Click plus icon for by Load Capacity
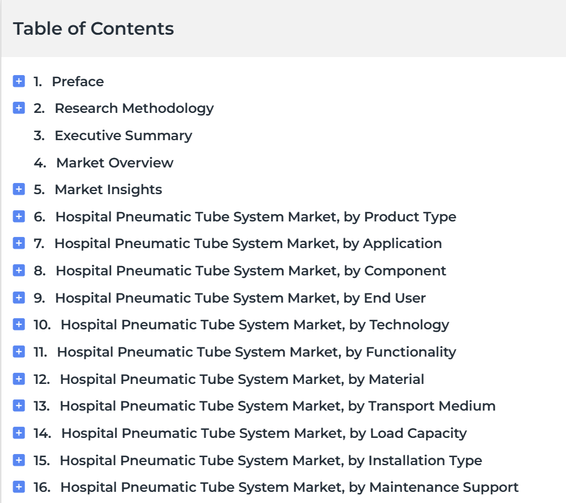The width and height of the screenshot is (566, 503). [19, 433]
